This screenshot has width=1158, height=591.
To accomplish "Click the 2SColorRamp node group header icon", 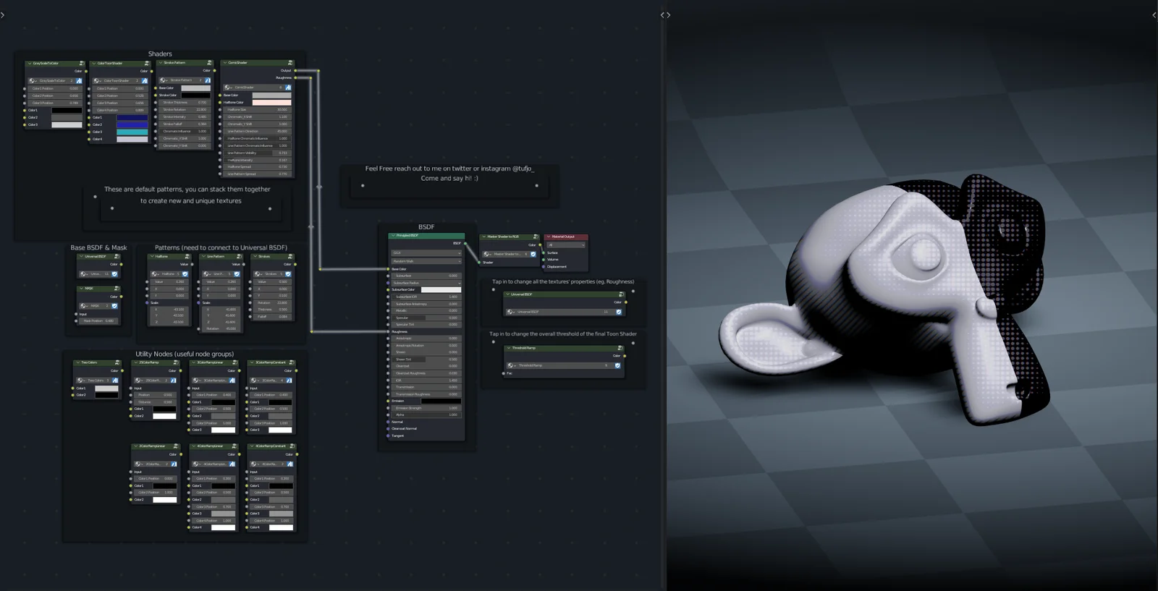I will (176, 362).
